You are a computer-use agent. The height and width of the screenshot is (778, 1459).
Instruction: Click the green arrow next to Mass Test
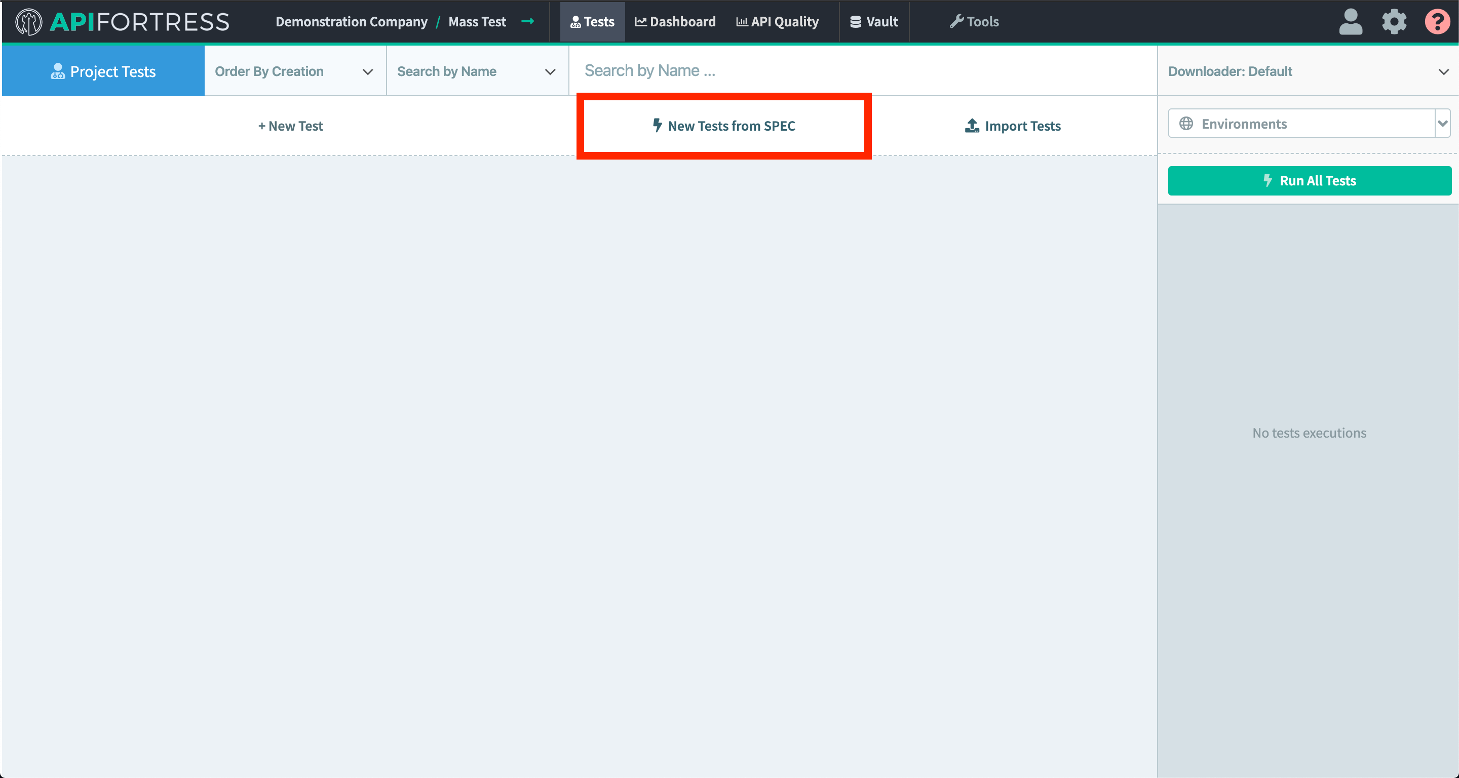528,21
